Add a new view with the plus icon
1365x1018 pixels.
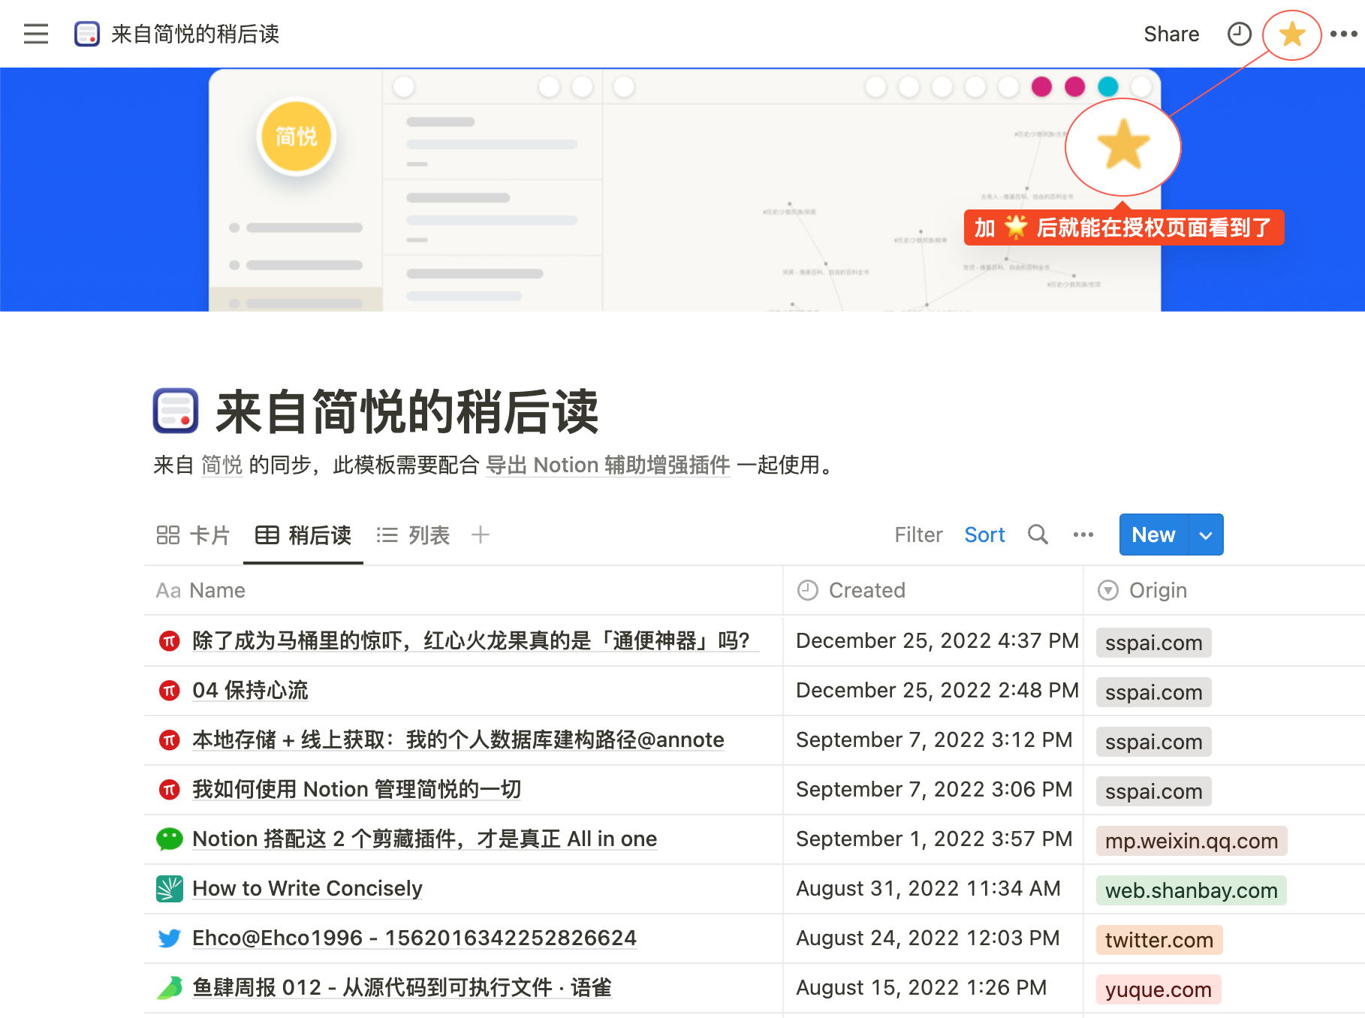coord(480,535)
